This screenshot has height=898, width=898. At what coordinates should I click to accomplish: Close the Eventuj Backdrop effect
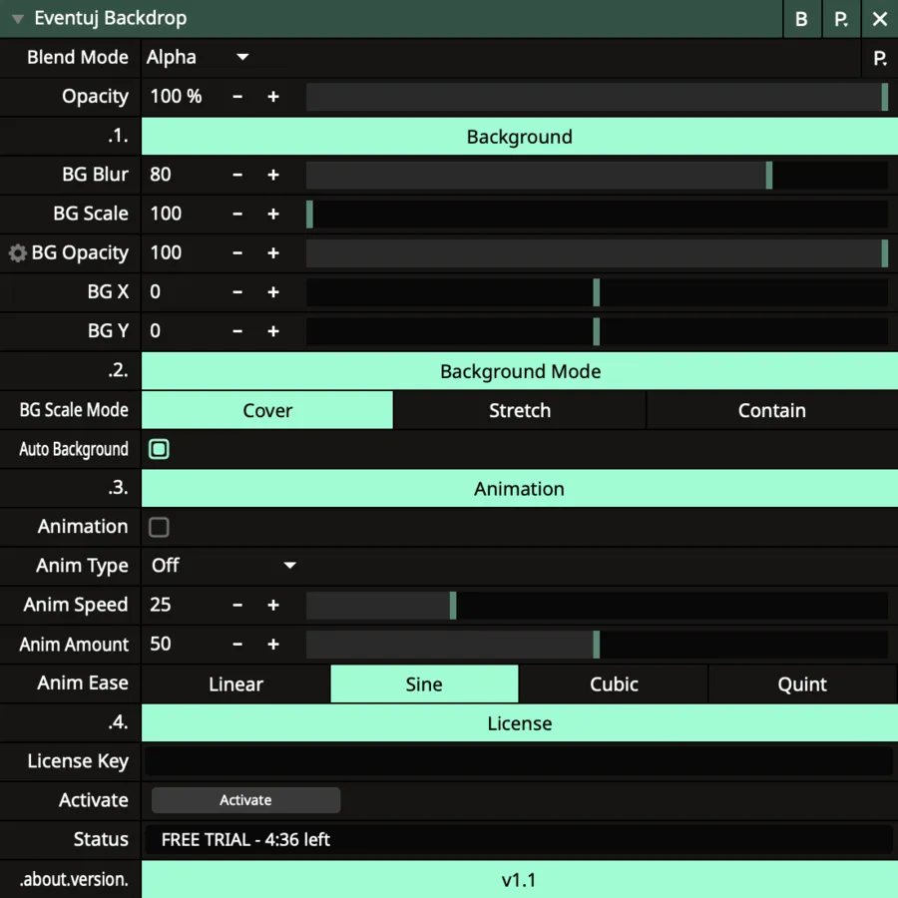pos(880,19)
